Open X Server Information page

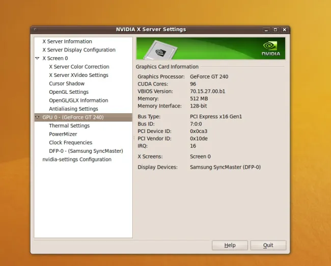pos(67,41)
